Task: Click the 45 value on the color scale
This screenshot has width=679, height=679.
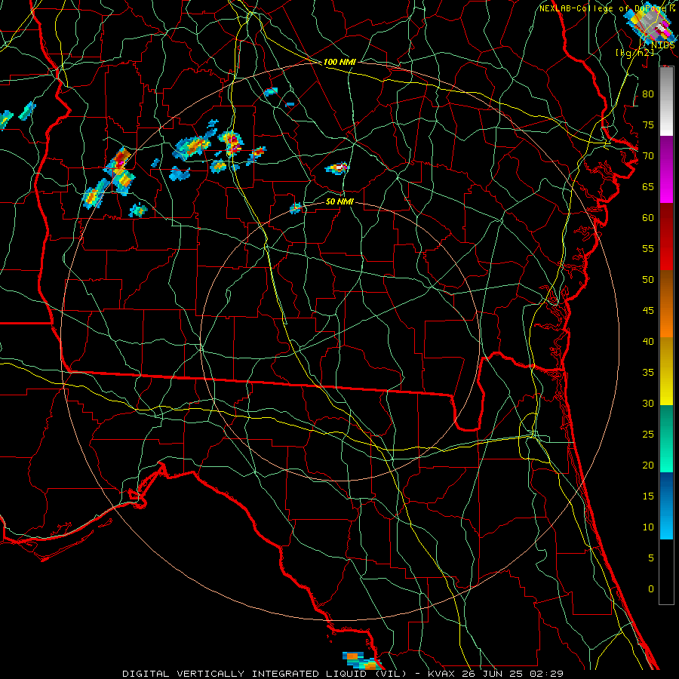Action: point(648,311)
